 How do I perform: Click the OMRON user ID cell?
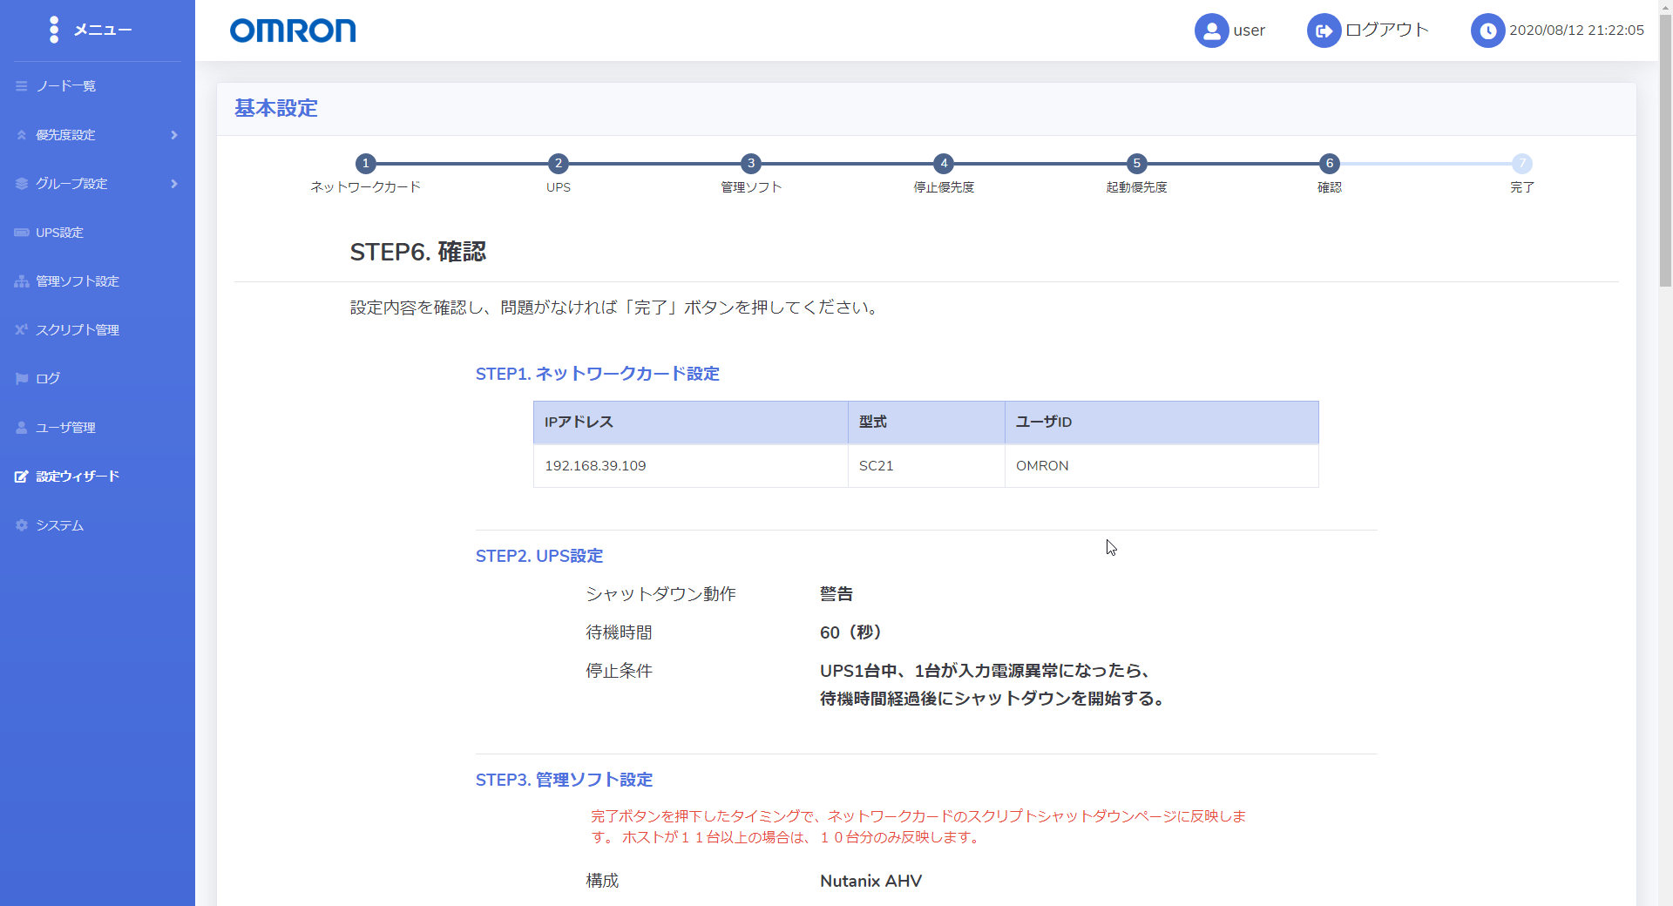1162,466
